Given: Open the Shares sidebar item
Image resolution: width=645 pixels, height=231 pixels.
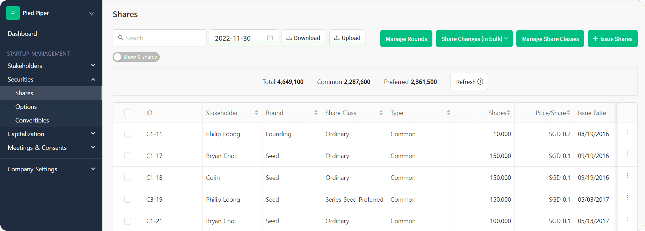Looking at the screenshot, I should coord(51,93).
